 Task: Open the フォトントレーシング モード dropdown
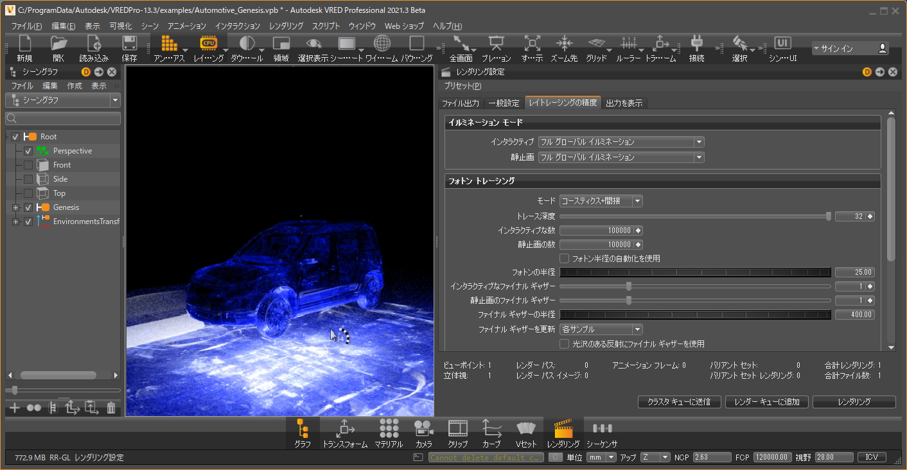click(x=601, y=201)
